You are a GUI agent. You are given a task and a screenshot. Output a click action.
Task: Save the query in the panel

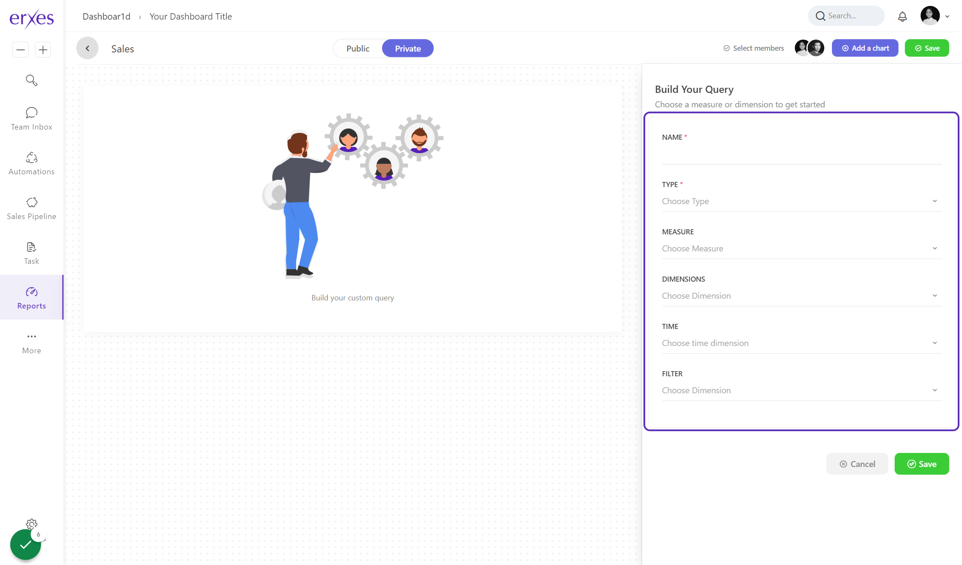point(921,464)
